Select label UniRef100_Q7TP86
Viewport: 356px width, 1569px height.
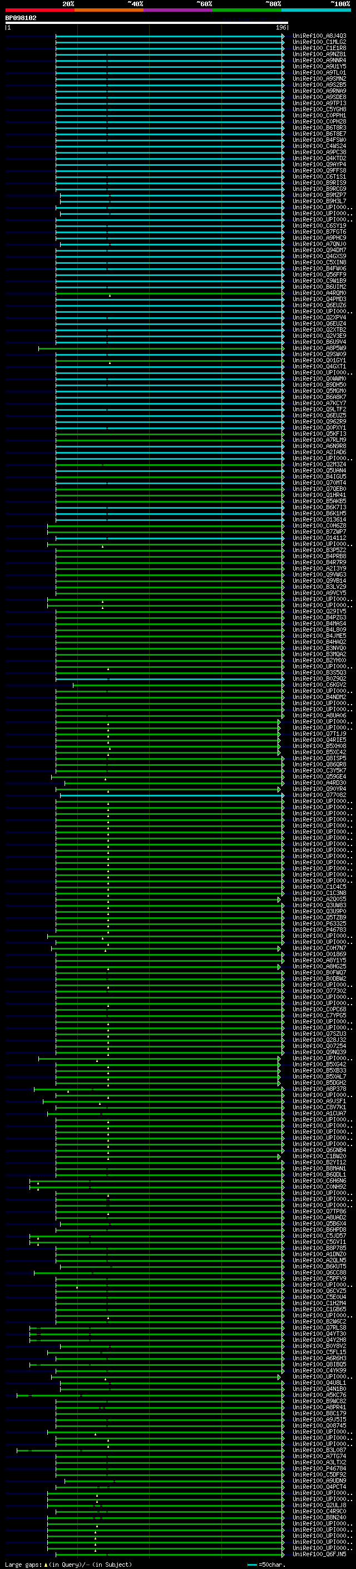tap(319, 1212)
